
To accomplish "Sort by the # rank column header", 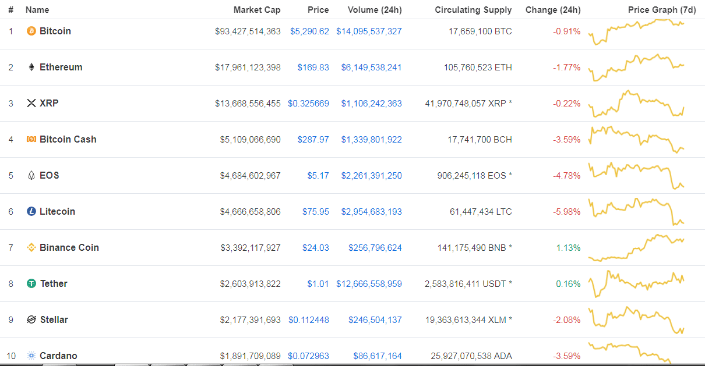I will [x=11, y=10].
